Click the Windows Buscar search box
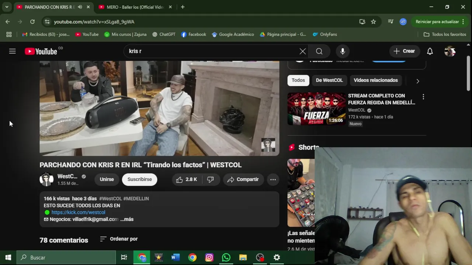472x265 pixels. pos(66,258)
